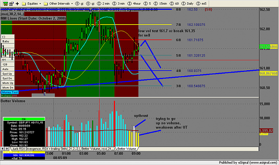279x165 pixels.
Task: Click the 15,000 volume scale label
Action: (265, 104)
